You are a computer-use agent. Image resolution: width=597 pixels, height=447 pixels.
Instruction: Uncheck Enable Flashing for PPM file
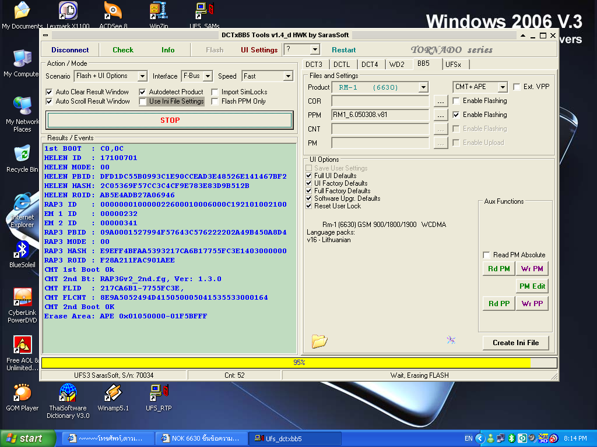pos(456,115)
